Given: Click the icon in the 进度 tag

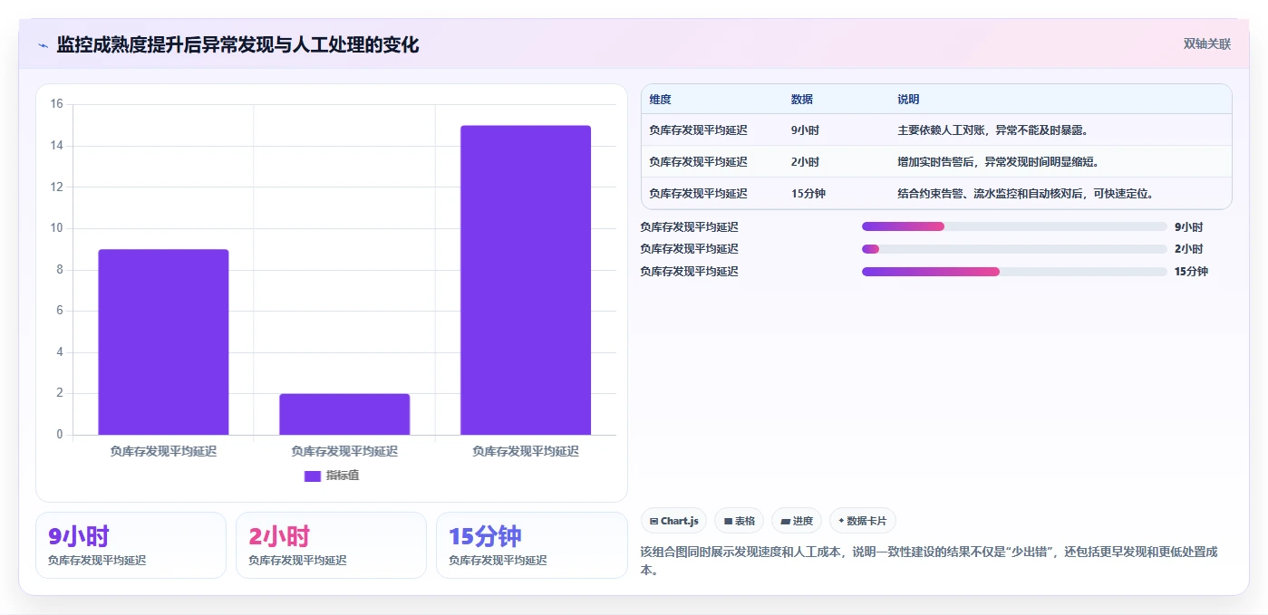Looking at the screenshot, I should pos(785,521).
